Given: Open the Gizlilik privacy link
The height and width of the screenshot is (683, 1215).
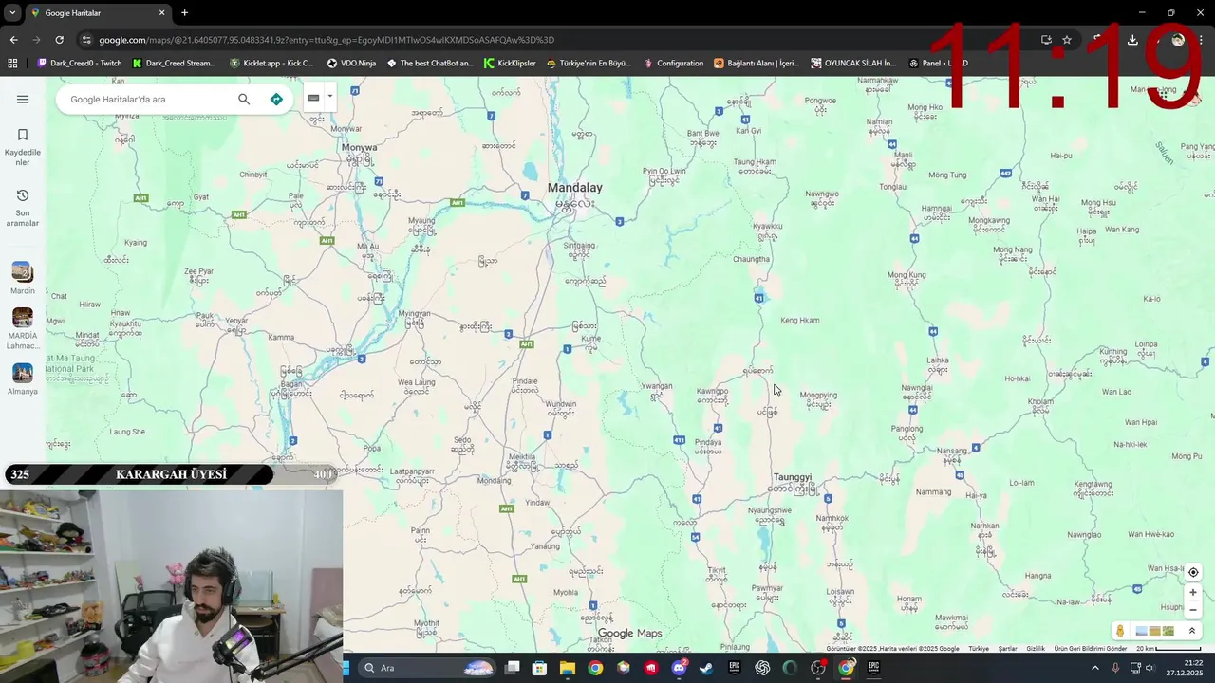Looking at the screenshot, I should [x=1036, y=649].
